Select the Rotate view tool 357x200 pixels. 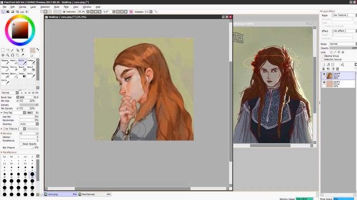pos(12,55)
